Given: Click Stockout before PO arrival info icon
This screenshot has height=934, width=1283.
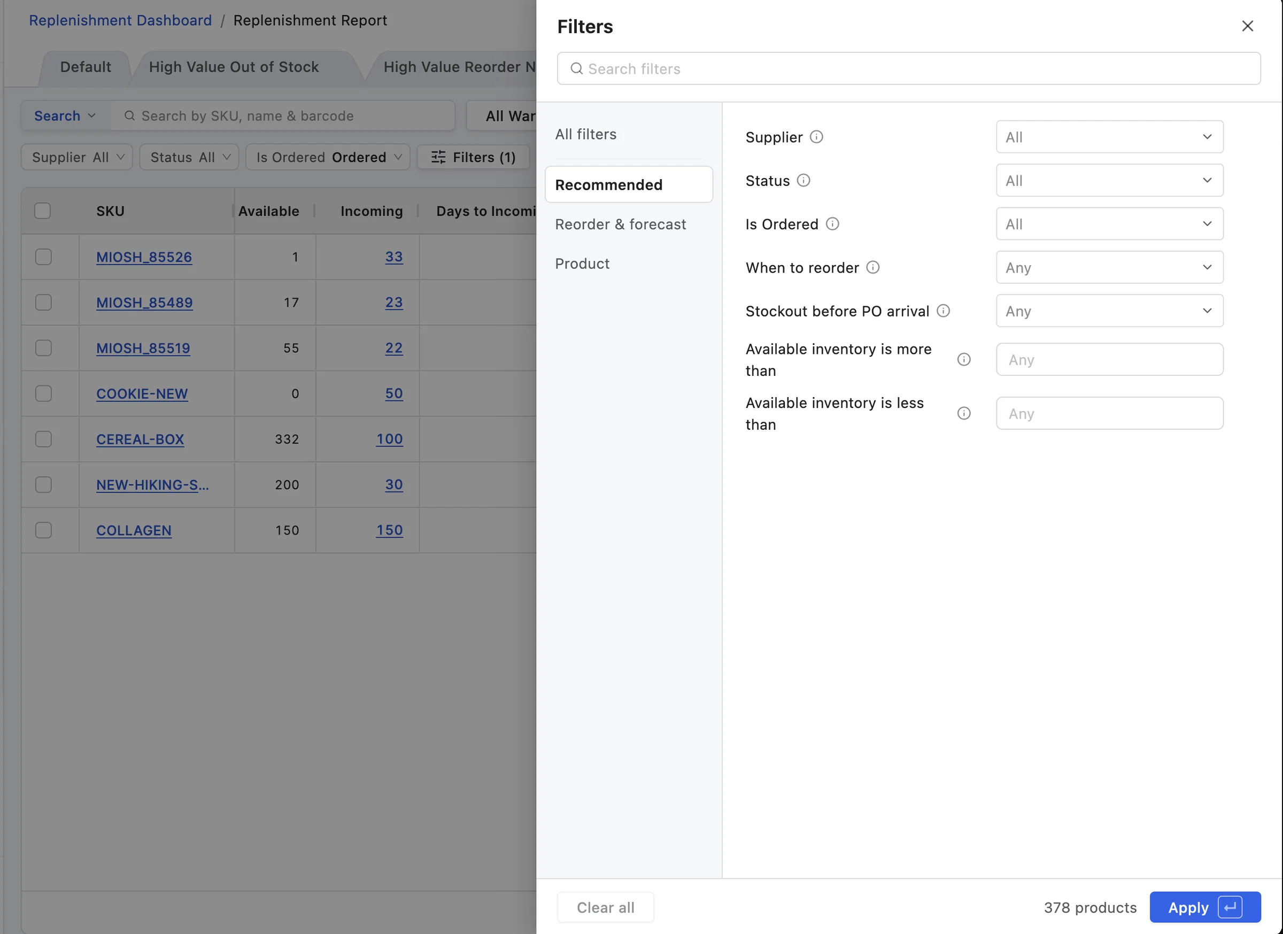Looking at the screenshot, I should (943, 311).
